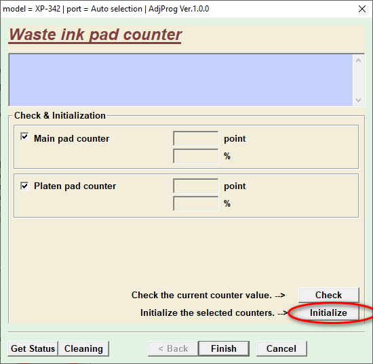Open the Cleaning function
373x364 pixels.
coord(83,349)
